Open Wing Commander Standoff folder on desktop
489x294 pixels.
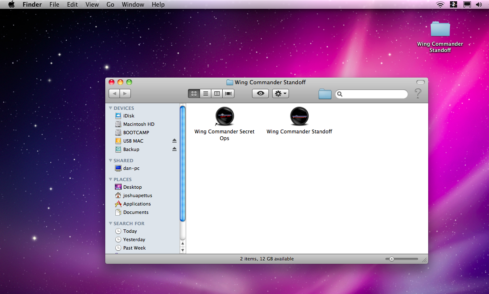[440, 30]
